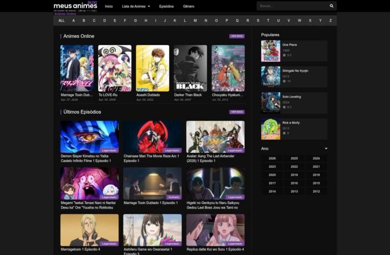Viewport: 390px width, 255px height.
Task: Open the Rick e Morty poster thumbnail
Action: tap(270, 129)
